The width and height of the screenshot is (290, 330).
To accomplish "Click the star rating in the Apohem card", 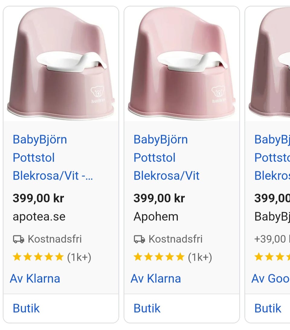I will point(159,257).
